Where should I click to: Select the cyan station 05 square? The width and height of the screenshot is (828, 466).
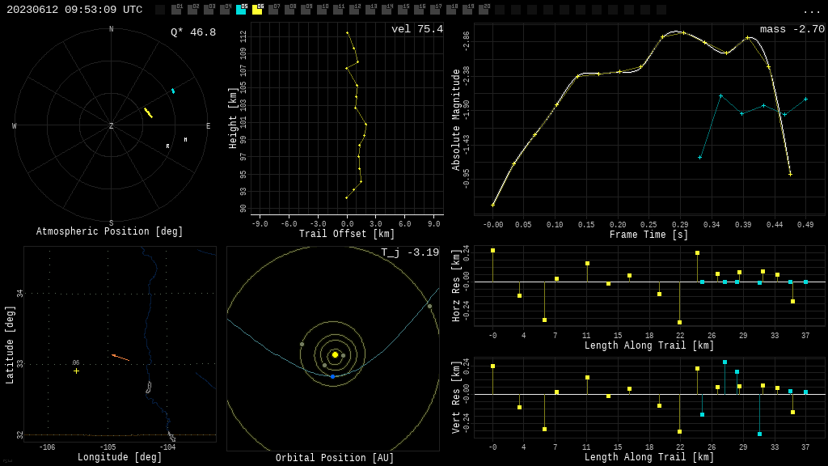241,10
